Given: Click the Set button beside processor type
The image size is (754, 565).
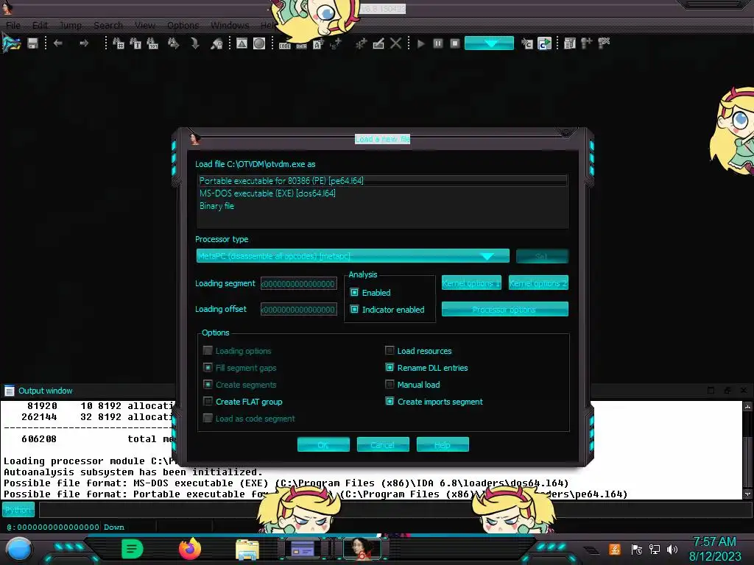Looking at the screenshot, I should [x=542, y=256].
